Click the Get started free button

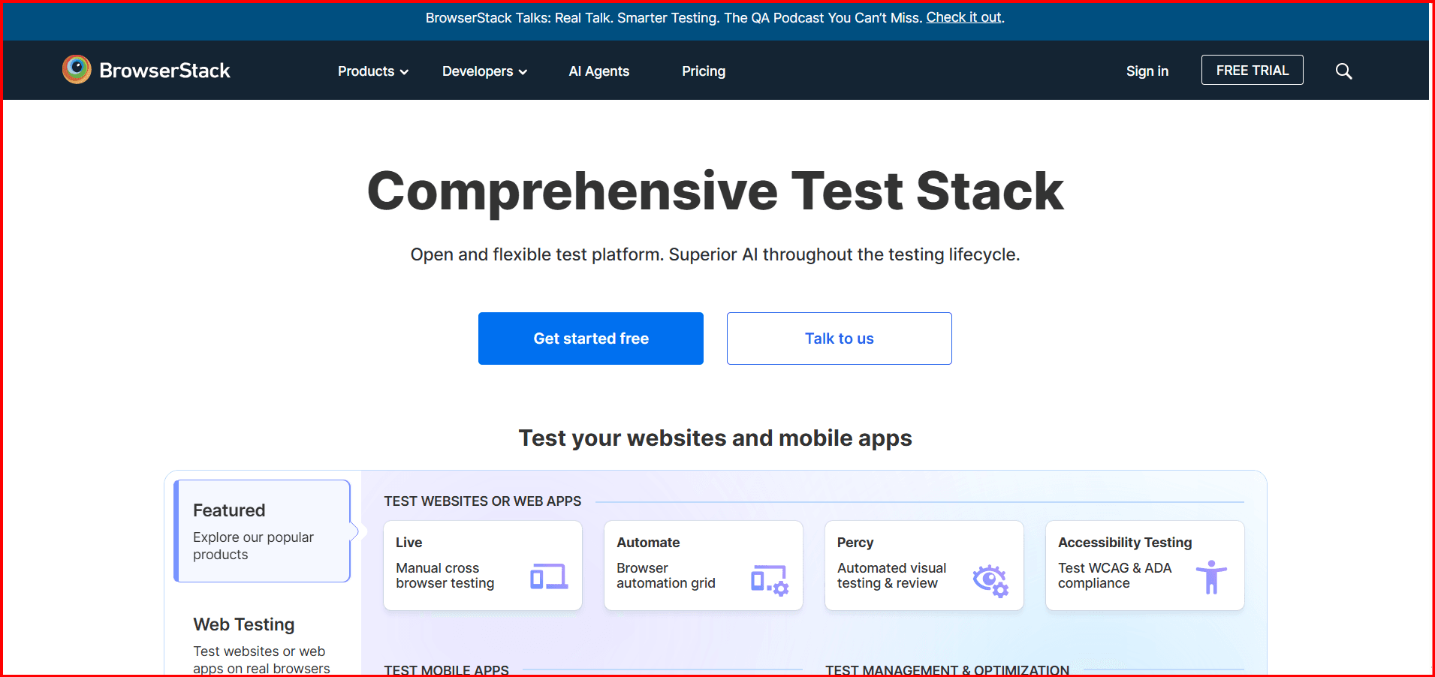(x=590, y=338)
